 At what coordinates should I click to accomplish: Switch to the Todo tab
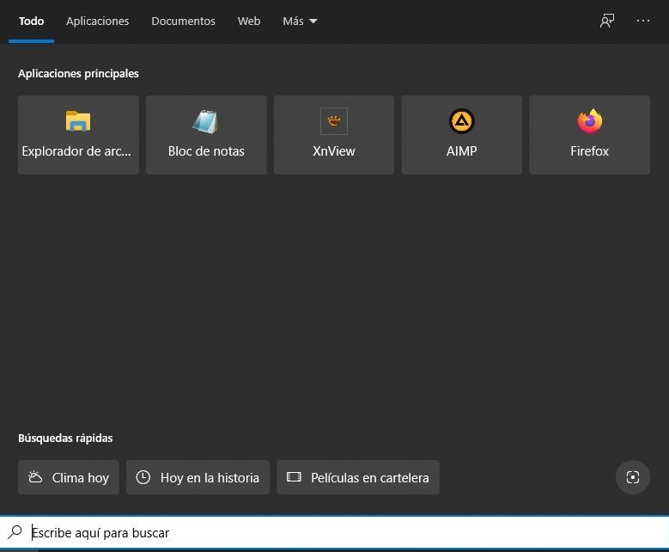click(x=31, y=21)
